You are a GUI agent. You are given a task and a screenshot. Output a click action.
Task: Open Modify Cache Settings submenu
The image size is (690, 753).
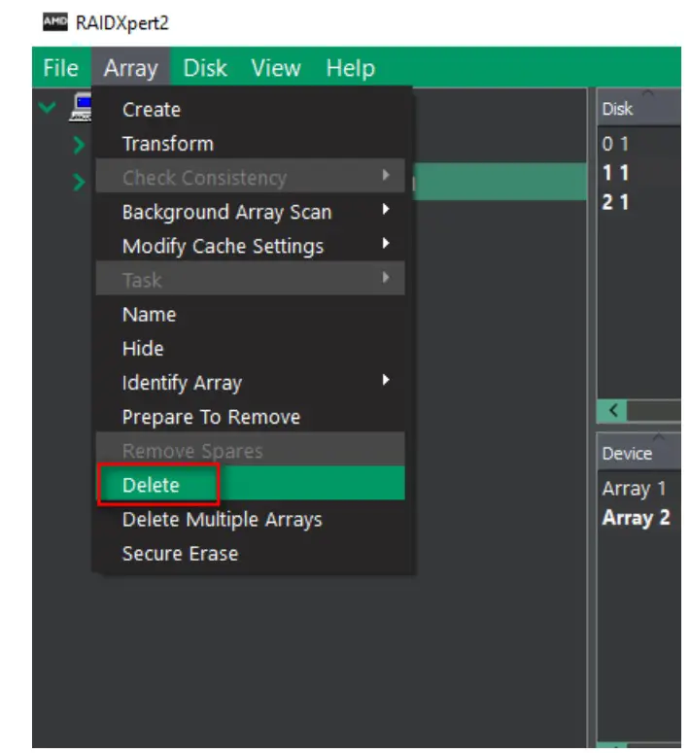tap(251, 246)
